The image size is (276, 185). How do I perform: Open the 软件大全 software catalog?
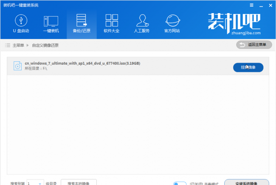(x=112, y=24)
